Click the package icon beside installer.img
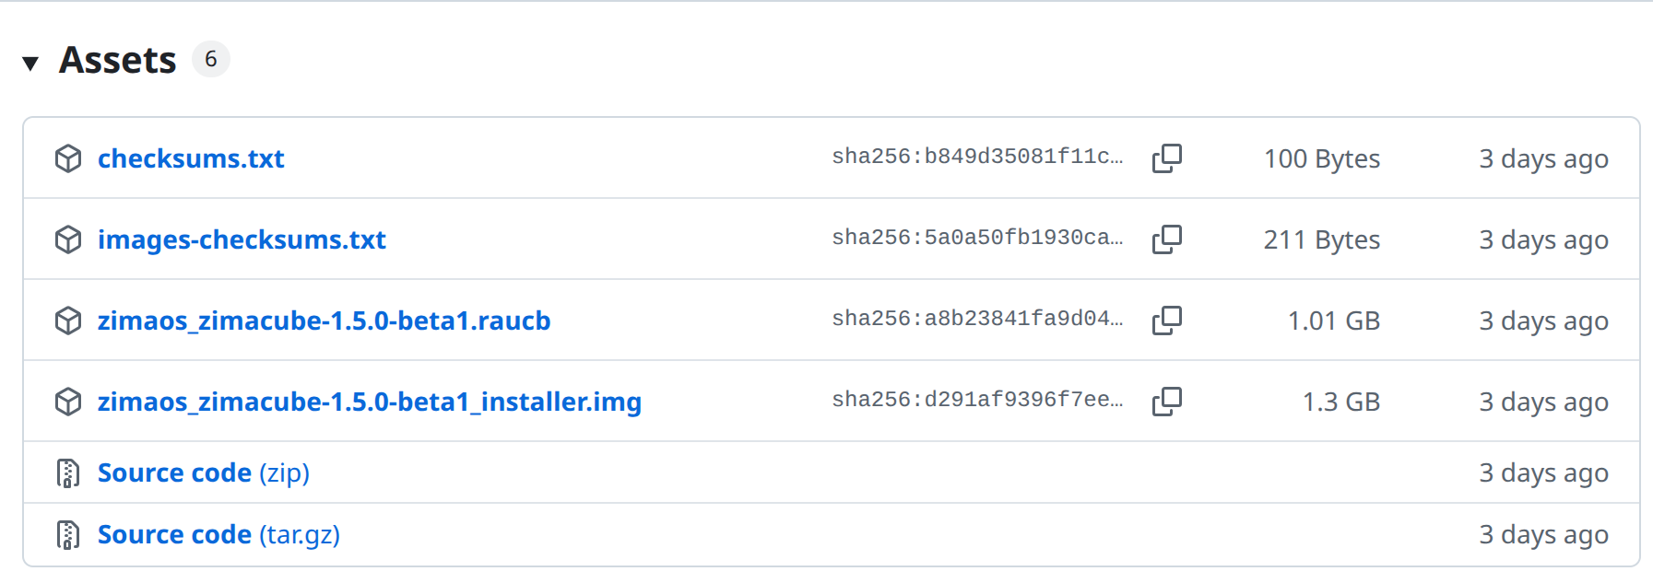1653x583 pixels. pyautogui.click(x=68, y=402)
